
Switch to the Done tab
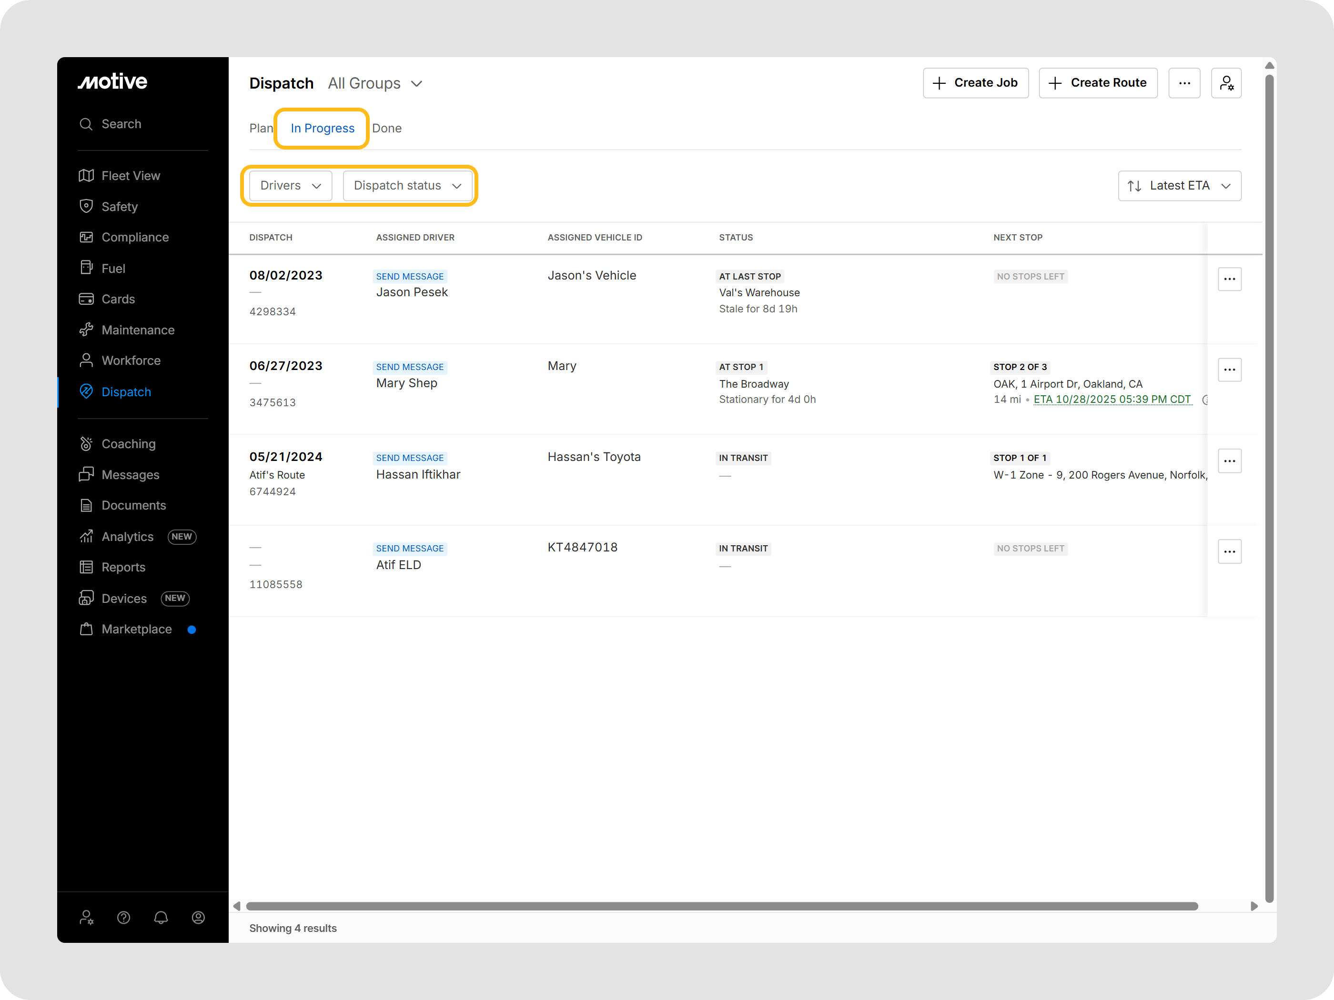click(x=386, y=129)
